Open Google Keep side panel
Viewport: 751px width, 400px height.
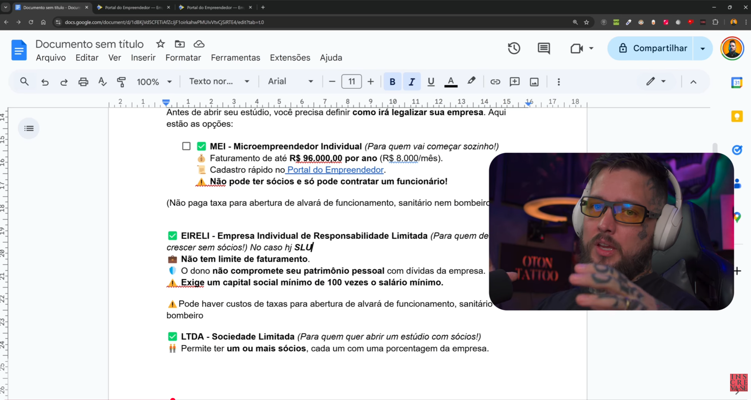(x=737, y=116)
